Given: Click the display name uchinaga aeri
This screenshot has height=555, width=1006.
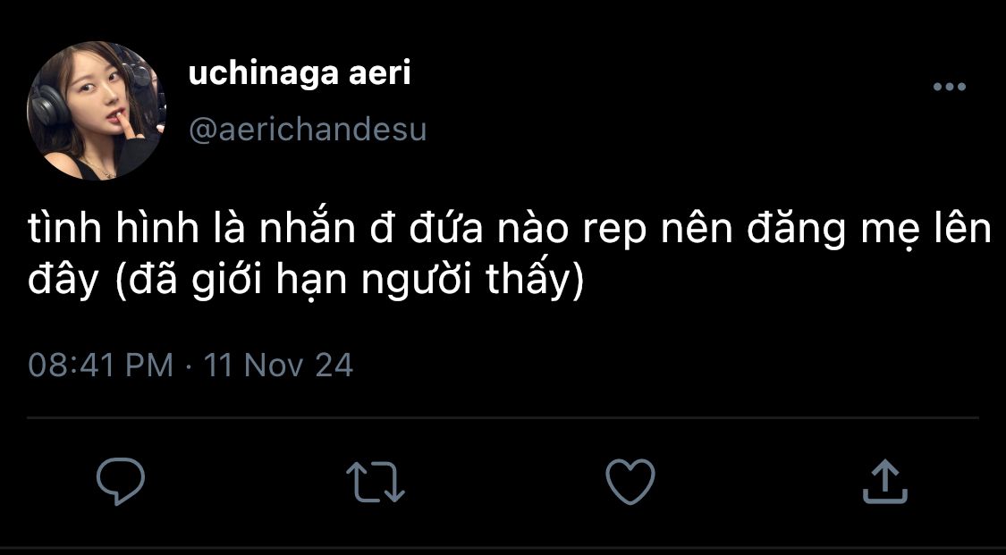Looking at the screenshot, I should pyautogui.click(x=300, y=74).
